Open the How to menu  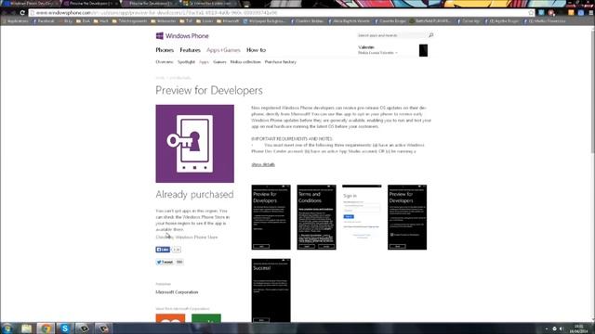point(257,50)
